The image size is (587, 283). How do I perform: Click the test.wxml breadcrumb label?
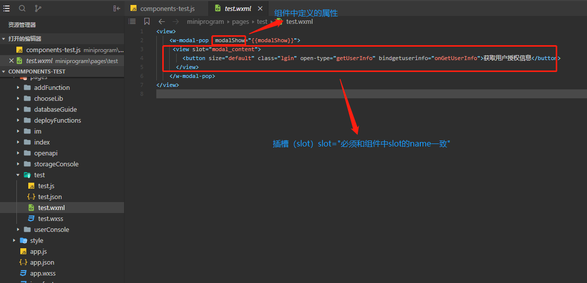[x=299, y=22]
